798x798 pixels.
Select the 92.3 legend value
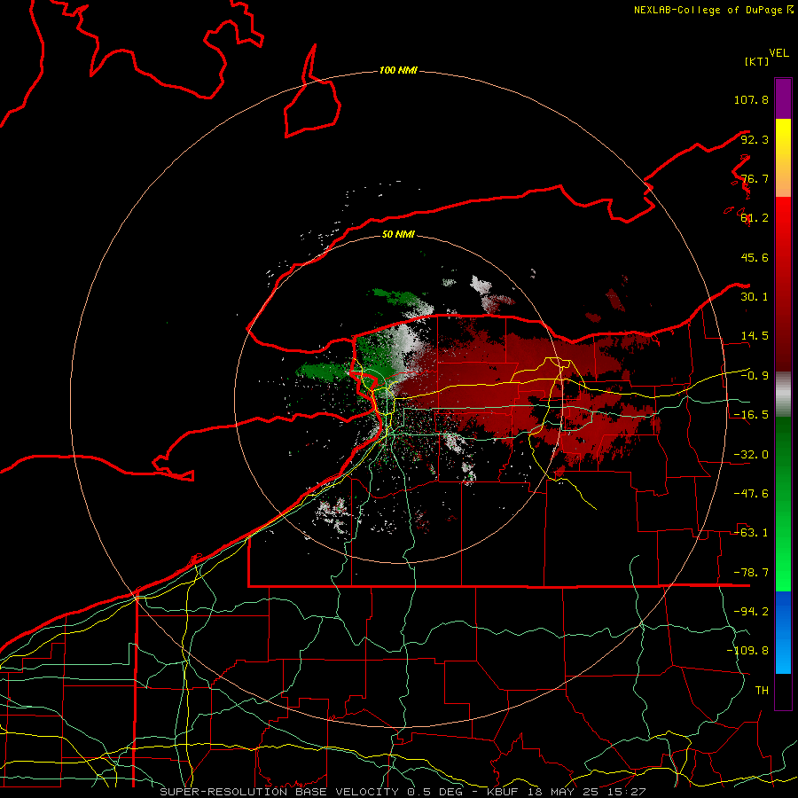coord(755,139)
